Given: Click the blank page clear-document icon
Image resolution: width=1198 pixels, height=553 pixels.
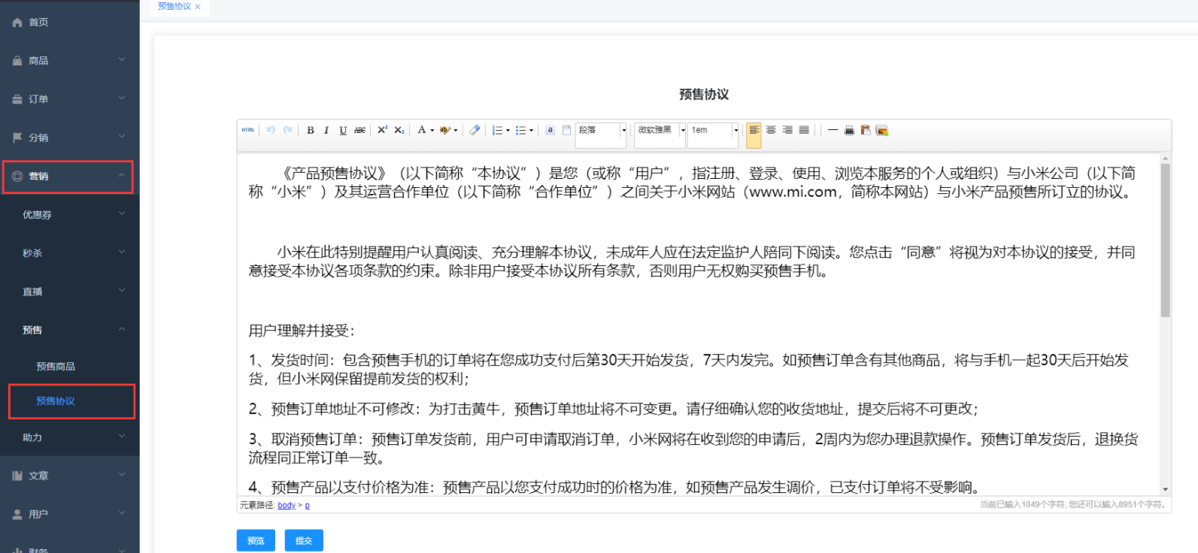Looking at the screenshot, I should pyautogui.click(x=567, y=130).
